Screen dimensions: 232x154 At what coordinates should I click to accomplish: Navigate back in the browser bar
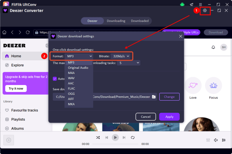coord(12,32)
